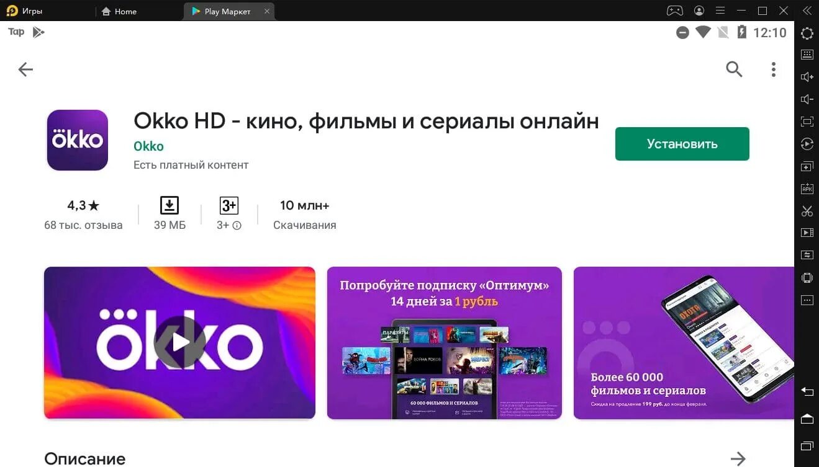Open the 4,3 star rating reviews
Screen dimensions: 819x467
83,205
